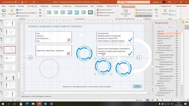The width and height of the screenshot is (189, 106).
Task: Open the iSpring Suite 10 tab
Action: point(112,6)
